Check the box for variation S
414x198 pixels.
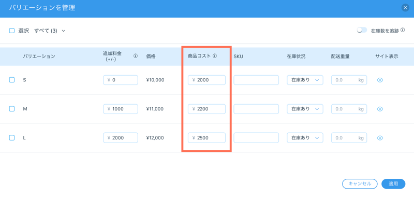tap(11, 80)
